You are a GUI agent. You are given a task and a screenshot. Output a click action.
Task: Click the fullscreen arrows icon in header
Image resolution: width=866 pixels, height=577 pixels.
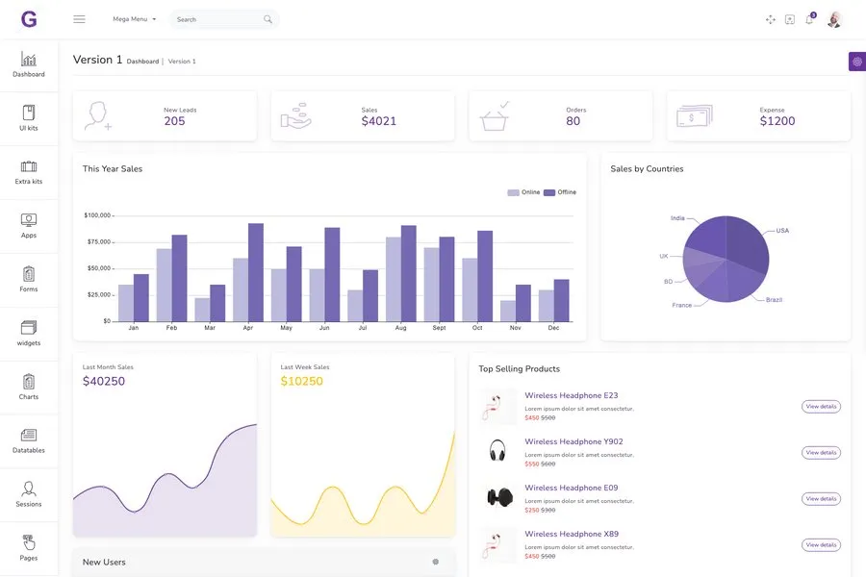point(770,19)
